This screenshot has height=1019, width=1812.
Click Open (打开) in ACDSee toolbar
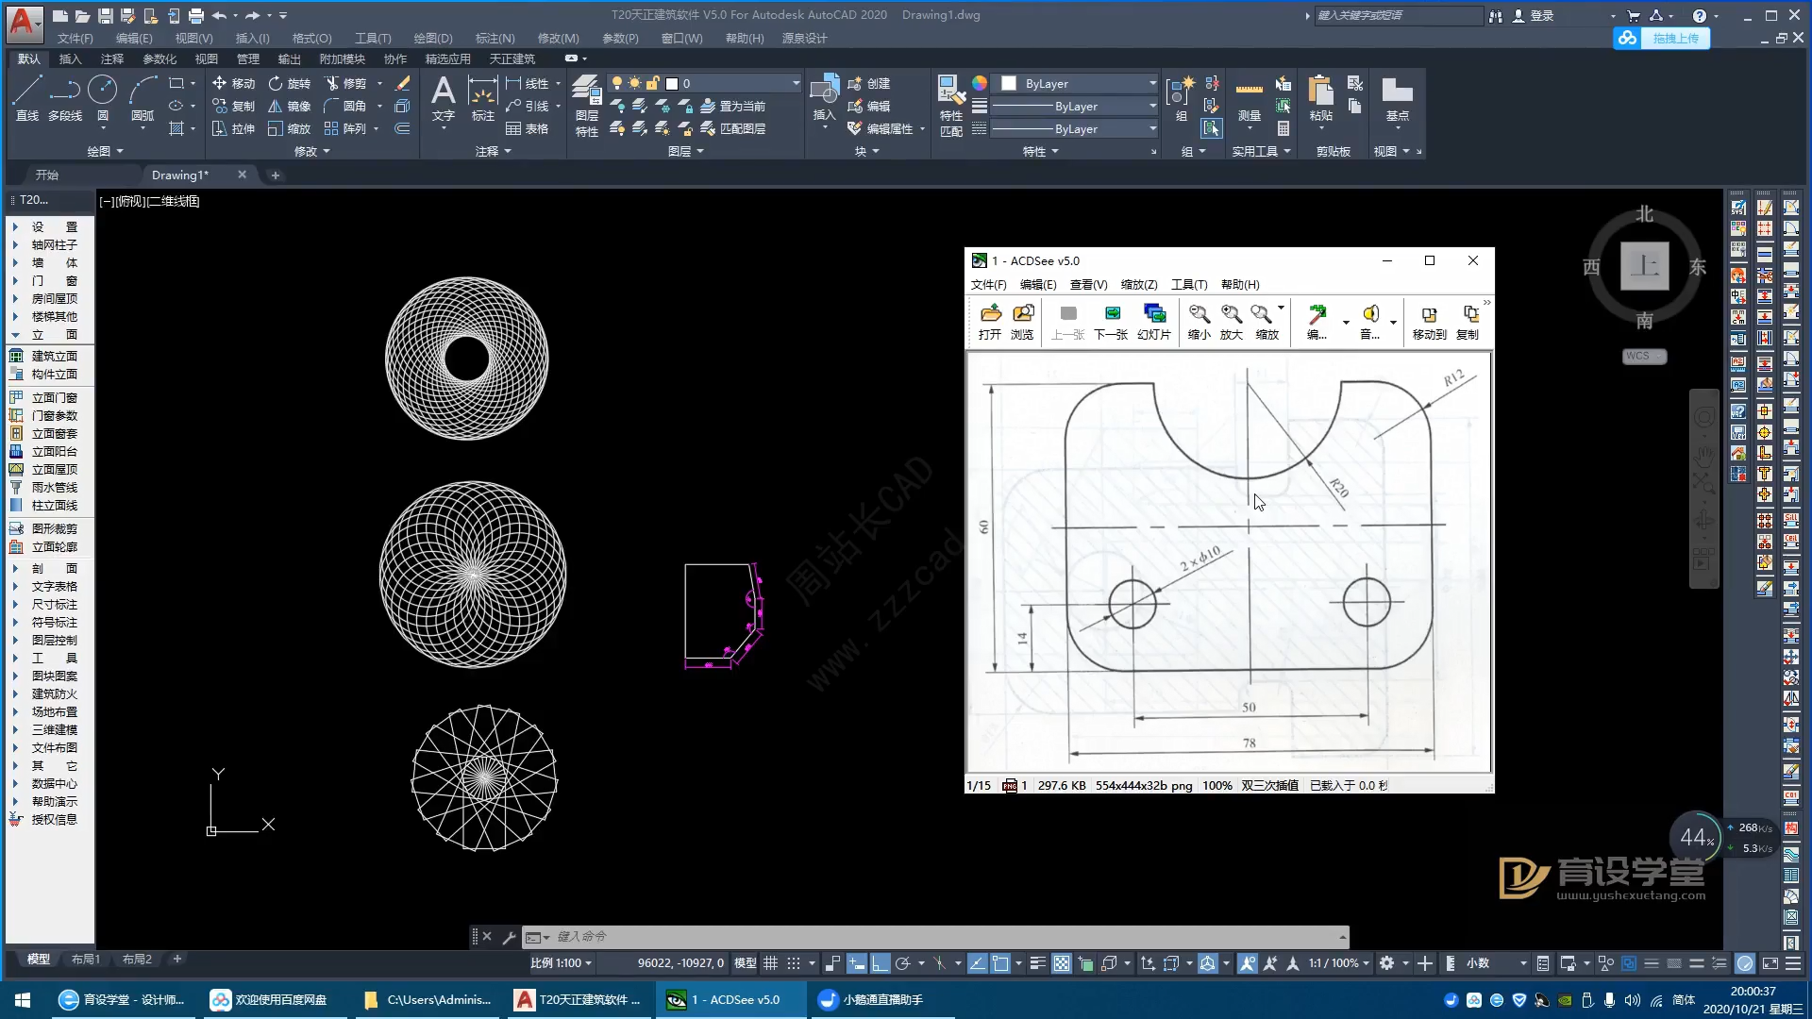[x=989, y=322]
